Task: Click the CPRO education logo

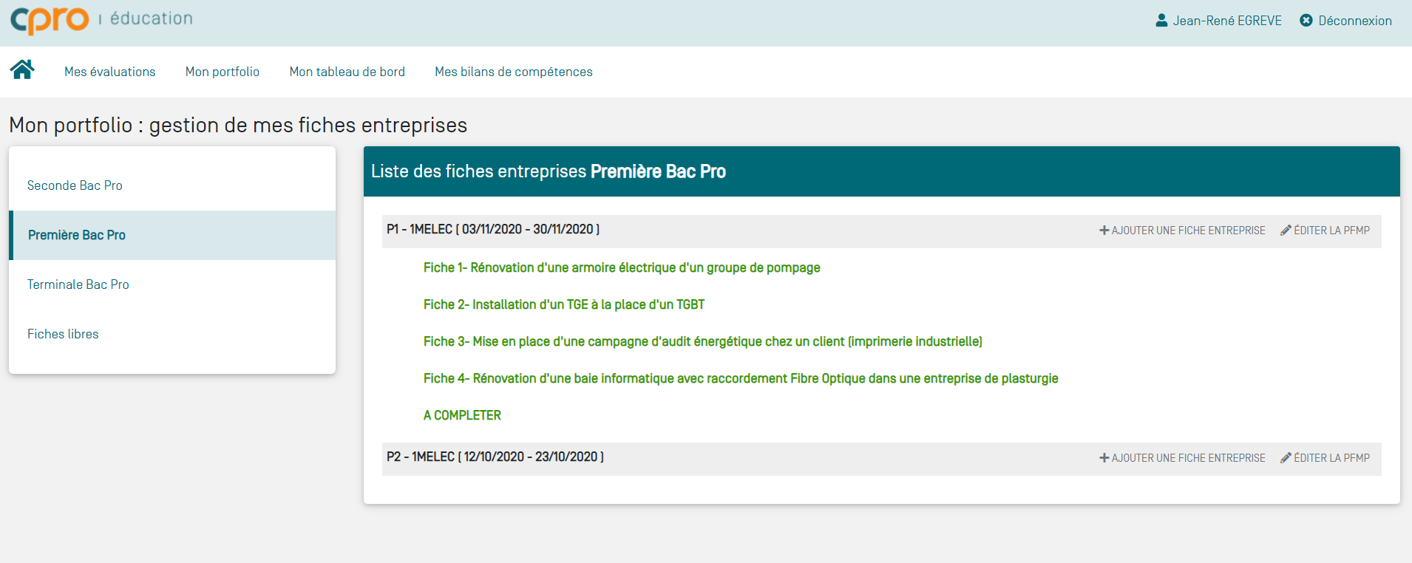Action: coord(101,20)
